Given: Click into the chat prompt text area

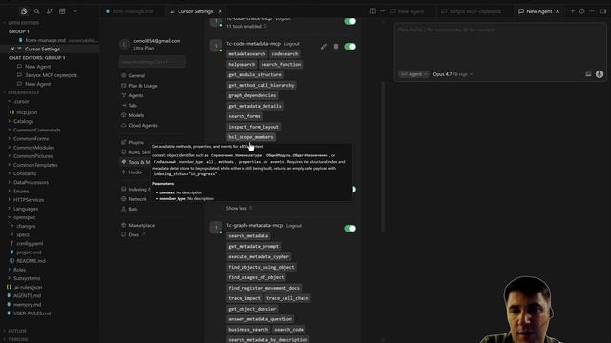Looking at the screenshot, I should pos(500,46).
